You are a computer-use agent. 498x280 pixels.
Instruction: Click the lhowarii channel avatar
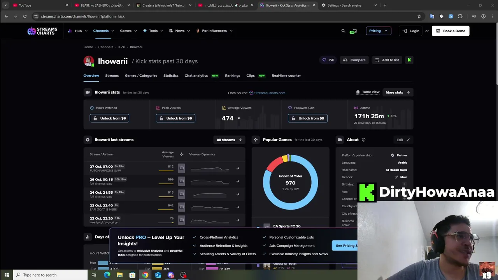point(89,61)
